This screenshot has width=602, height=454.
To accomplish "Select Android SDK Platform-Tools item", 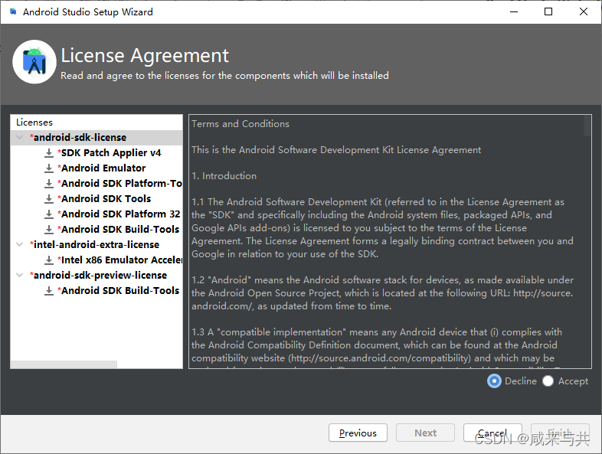I will [x=119, y=184].
